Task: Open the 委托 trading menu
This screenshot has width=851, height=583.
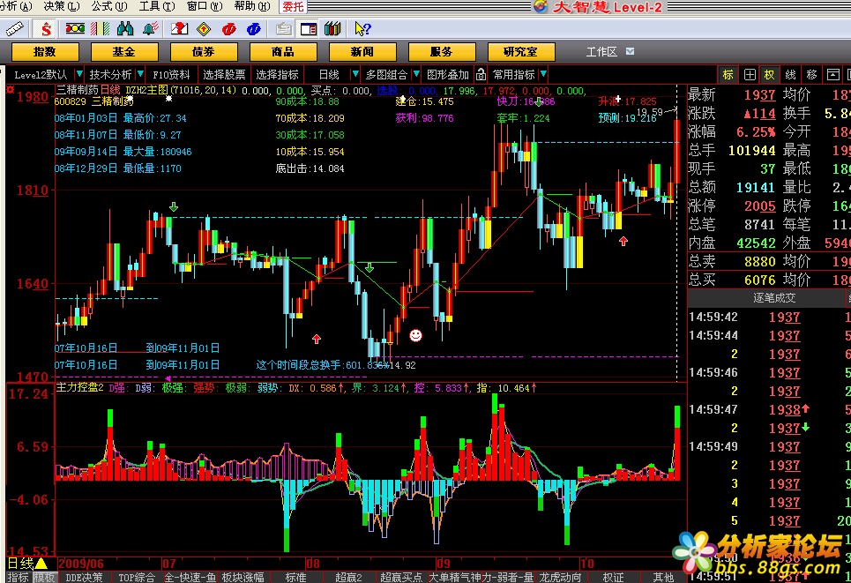Action: [x=293, y=6]
